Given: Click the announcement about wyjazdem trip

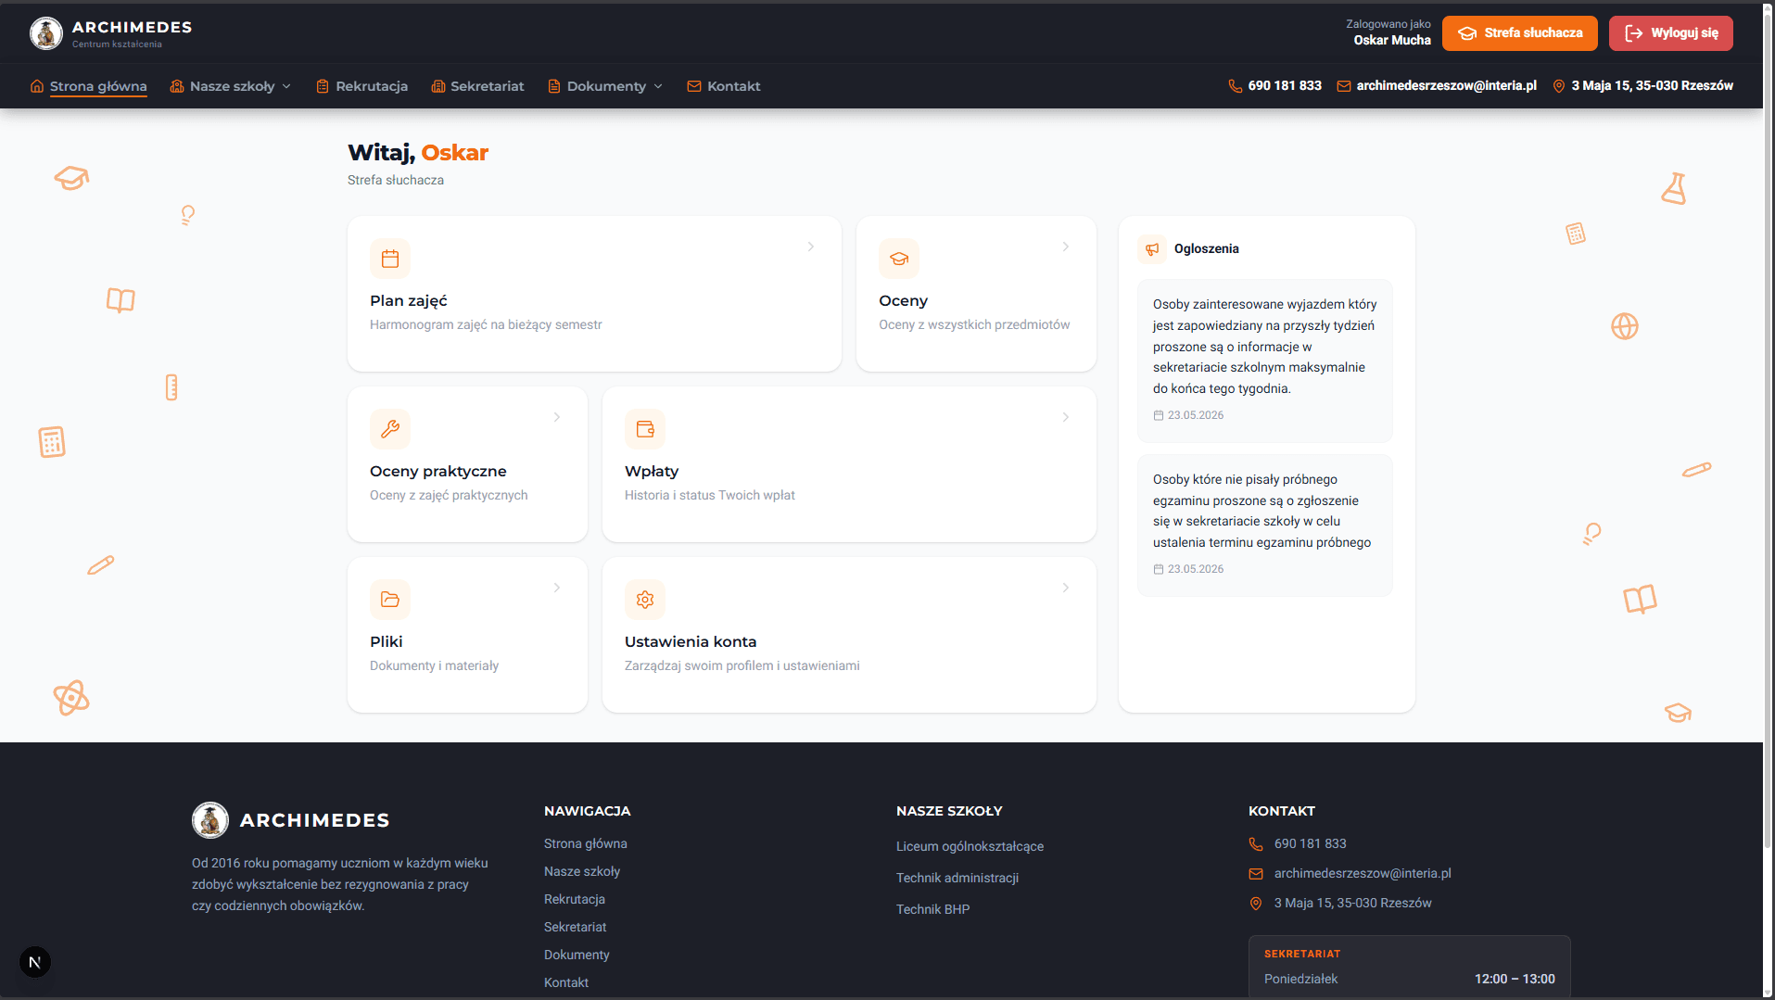Looking at the screenshot, I should coord(1265,361).
